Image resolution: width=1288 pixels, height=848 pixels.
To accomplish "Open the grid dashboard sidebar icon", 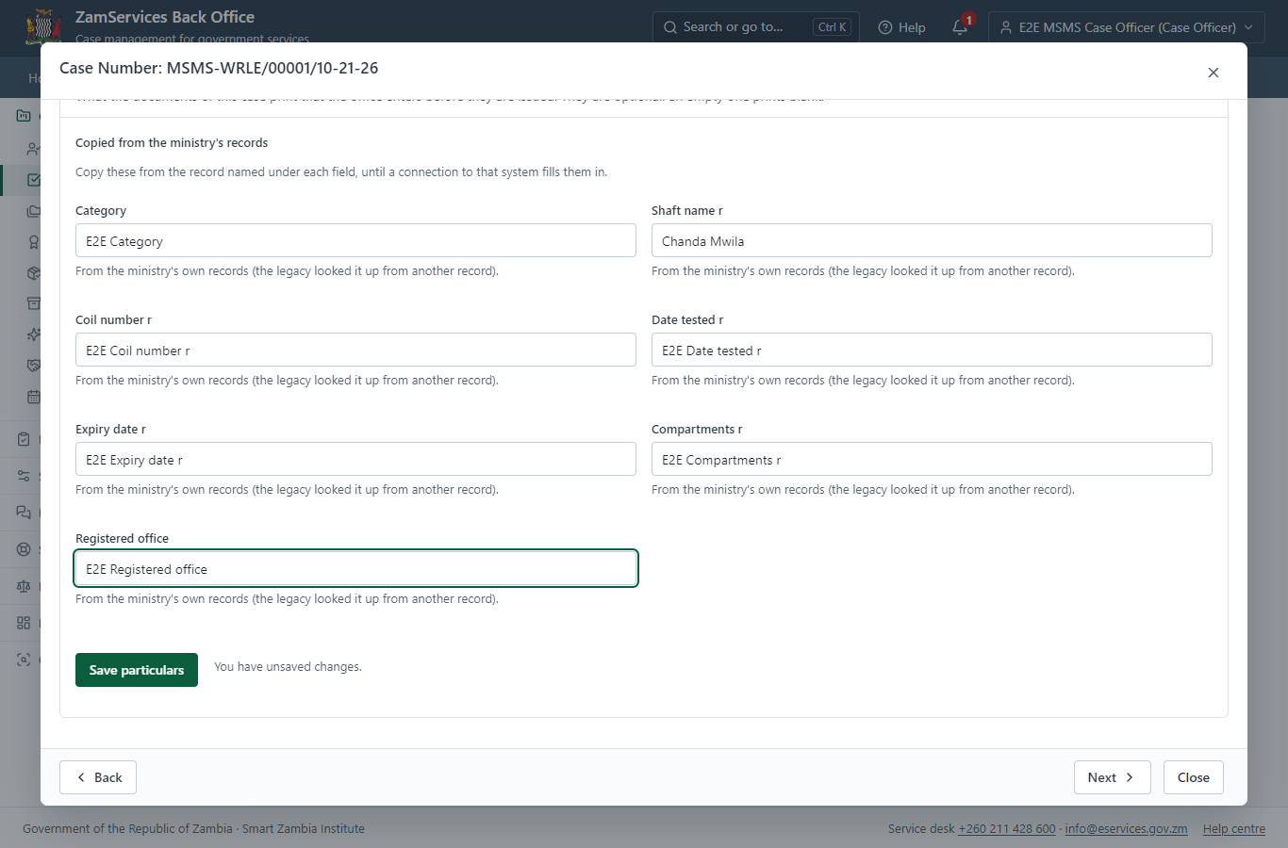I will coord(24,623).
